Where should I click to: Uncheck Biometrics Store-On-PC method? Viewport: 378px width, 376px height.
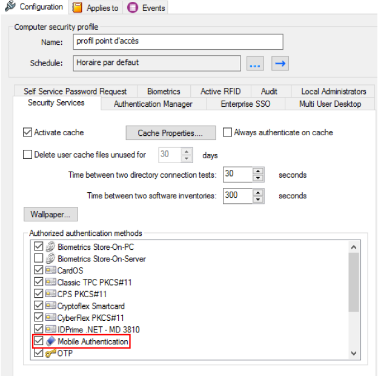[39, 246]
